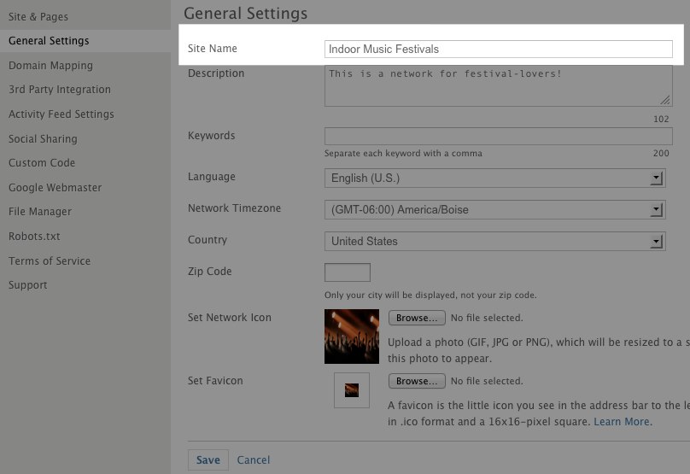
Task: Select Domain Mapping in sidebar
Action: pos(50,65)
